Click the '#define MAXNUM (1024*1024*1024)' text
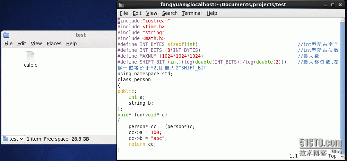 (160, 56)
